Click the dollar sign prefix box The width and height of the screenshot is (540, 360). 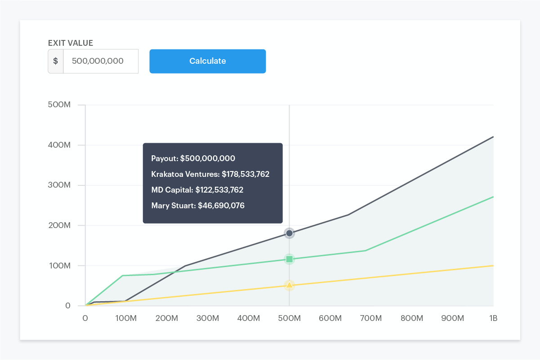coord(56,61)
